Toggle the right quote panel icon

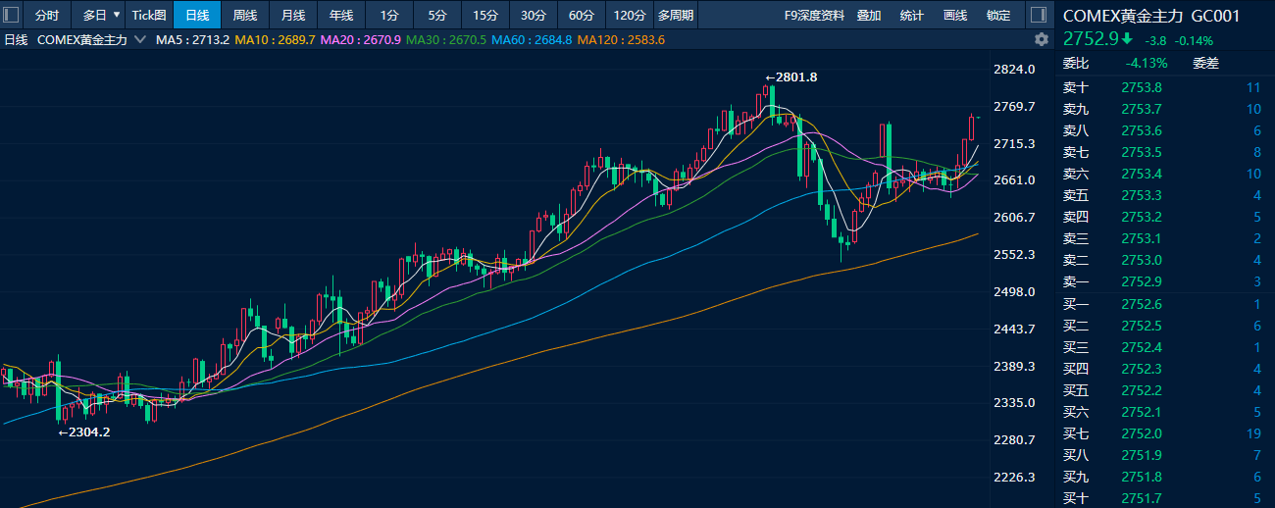tap(1037, 15)
